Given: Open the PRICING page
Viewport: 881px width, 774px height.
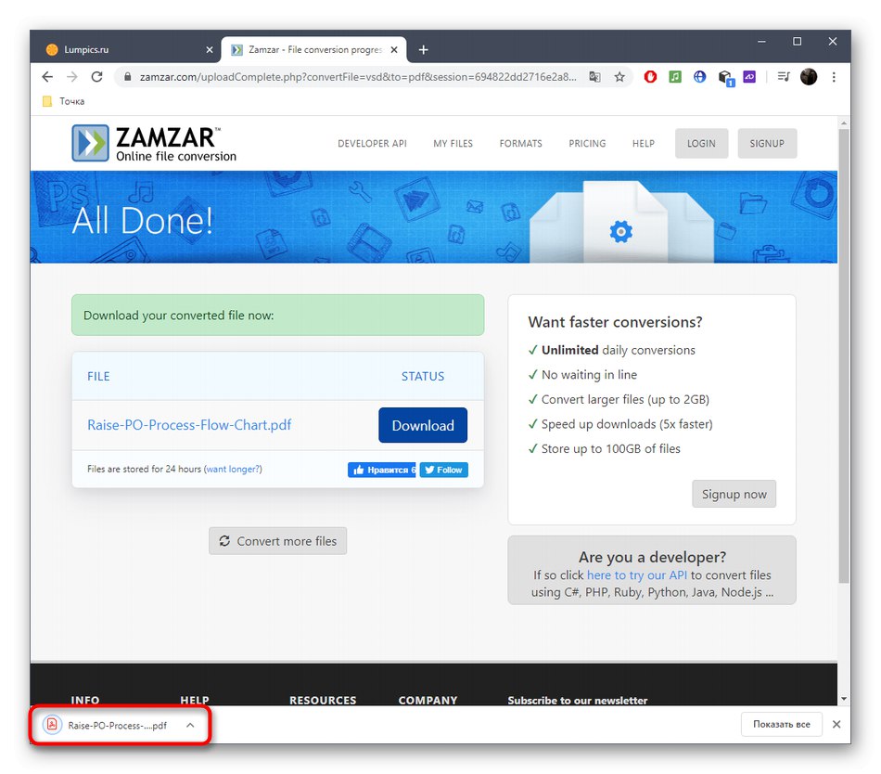Looking at the screenshot, I should click(587, 143).
